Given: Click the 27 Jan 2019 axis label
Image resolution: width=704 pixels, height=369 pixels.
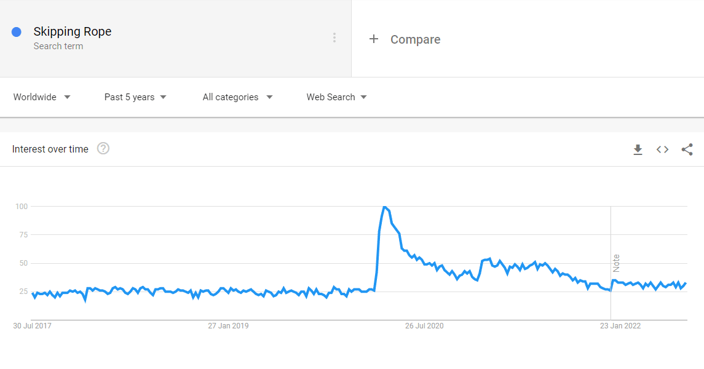Looking at the screenshot, I should [x=228, y=326].
